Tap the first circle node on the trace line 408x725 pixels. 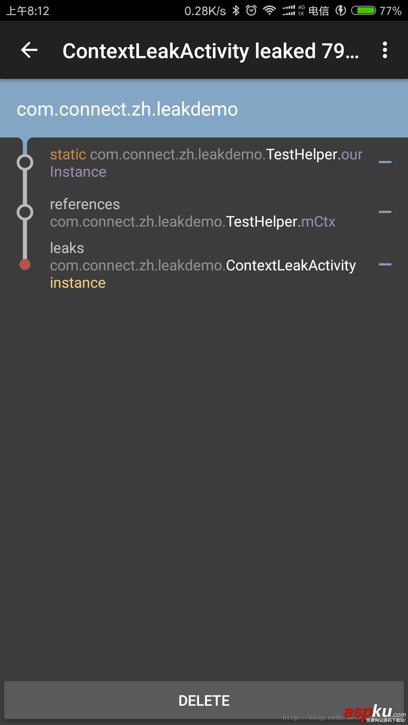click(x=25, y=162)
